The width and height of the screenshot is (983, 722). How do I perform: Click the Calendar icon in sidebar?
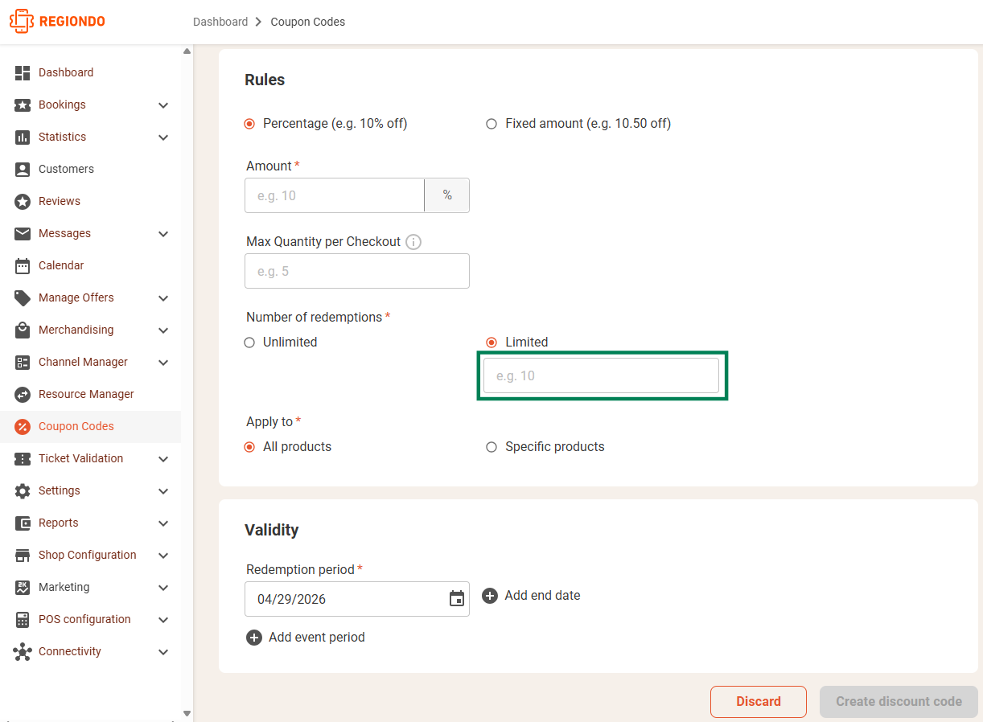[23, 265]
